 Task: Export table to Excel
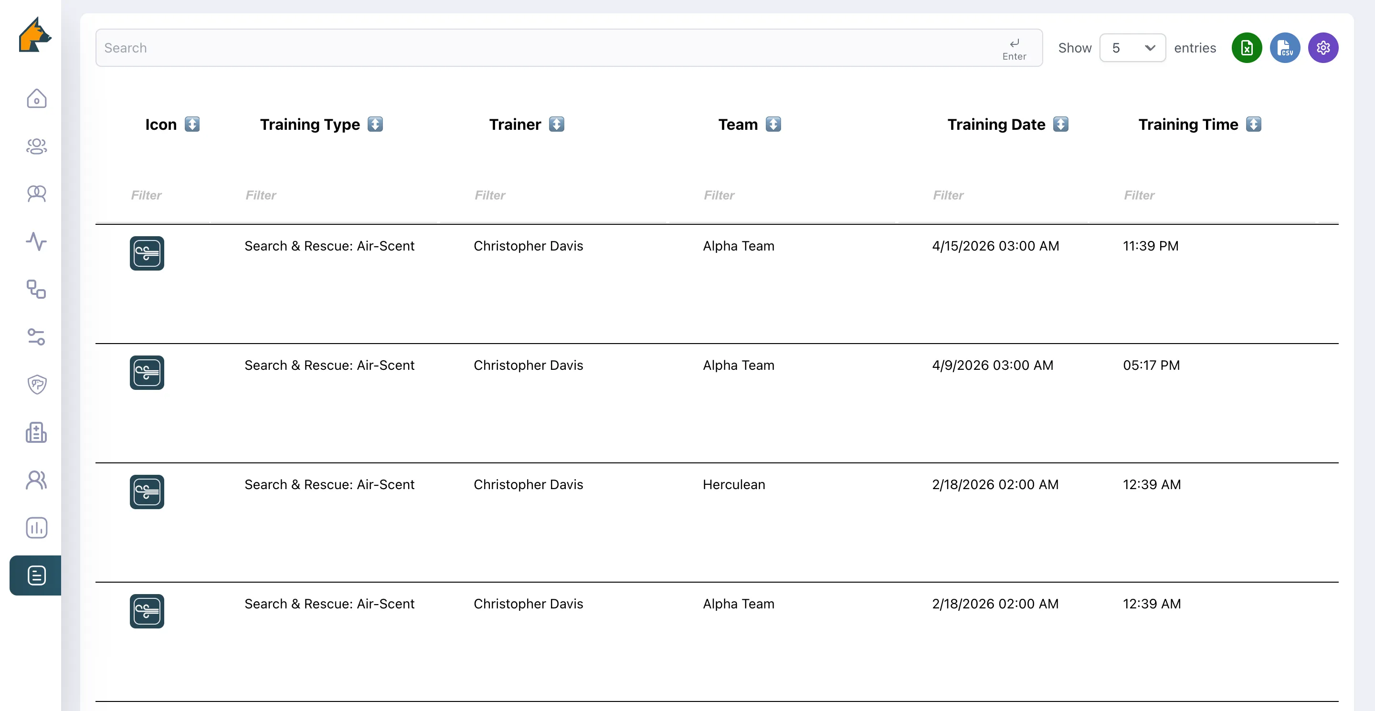(x=1247, y=48)
